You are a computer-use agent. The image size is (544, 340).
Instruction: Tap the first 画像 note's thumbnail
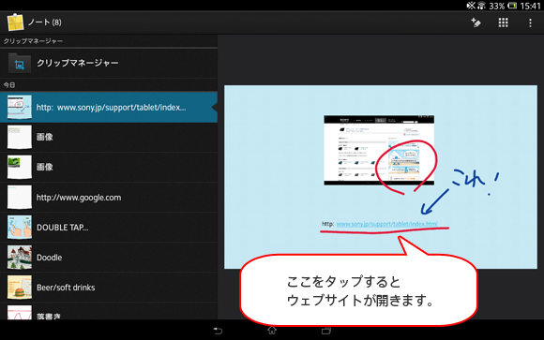[x=20, y=138]
